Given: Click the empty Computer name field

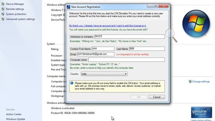Looking at the screenshot, I should point(127,60).
